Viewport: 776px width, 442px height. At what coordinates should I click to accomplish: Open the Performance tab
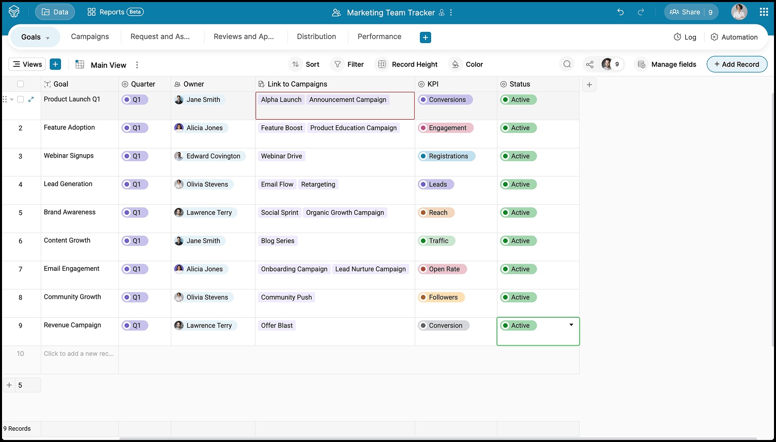[379, 36]
